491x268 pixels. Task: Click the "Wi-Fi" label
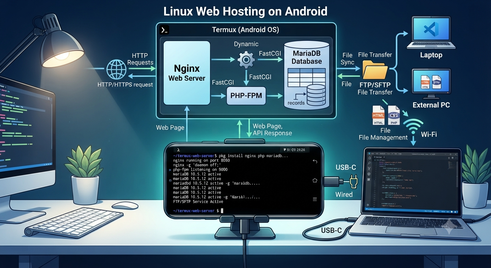(429, 134)
